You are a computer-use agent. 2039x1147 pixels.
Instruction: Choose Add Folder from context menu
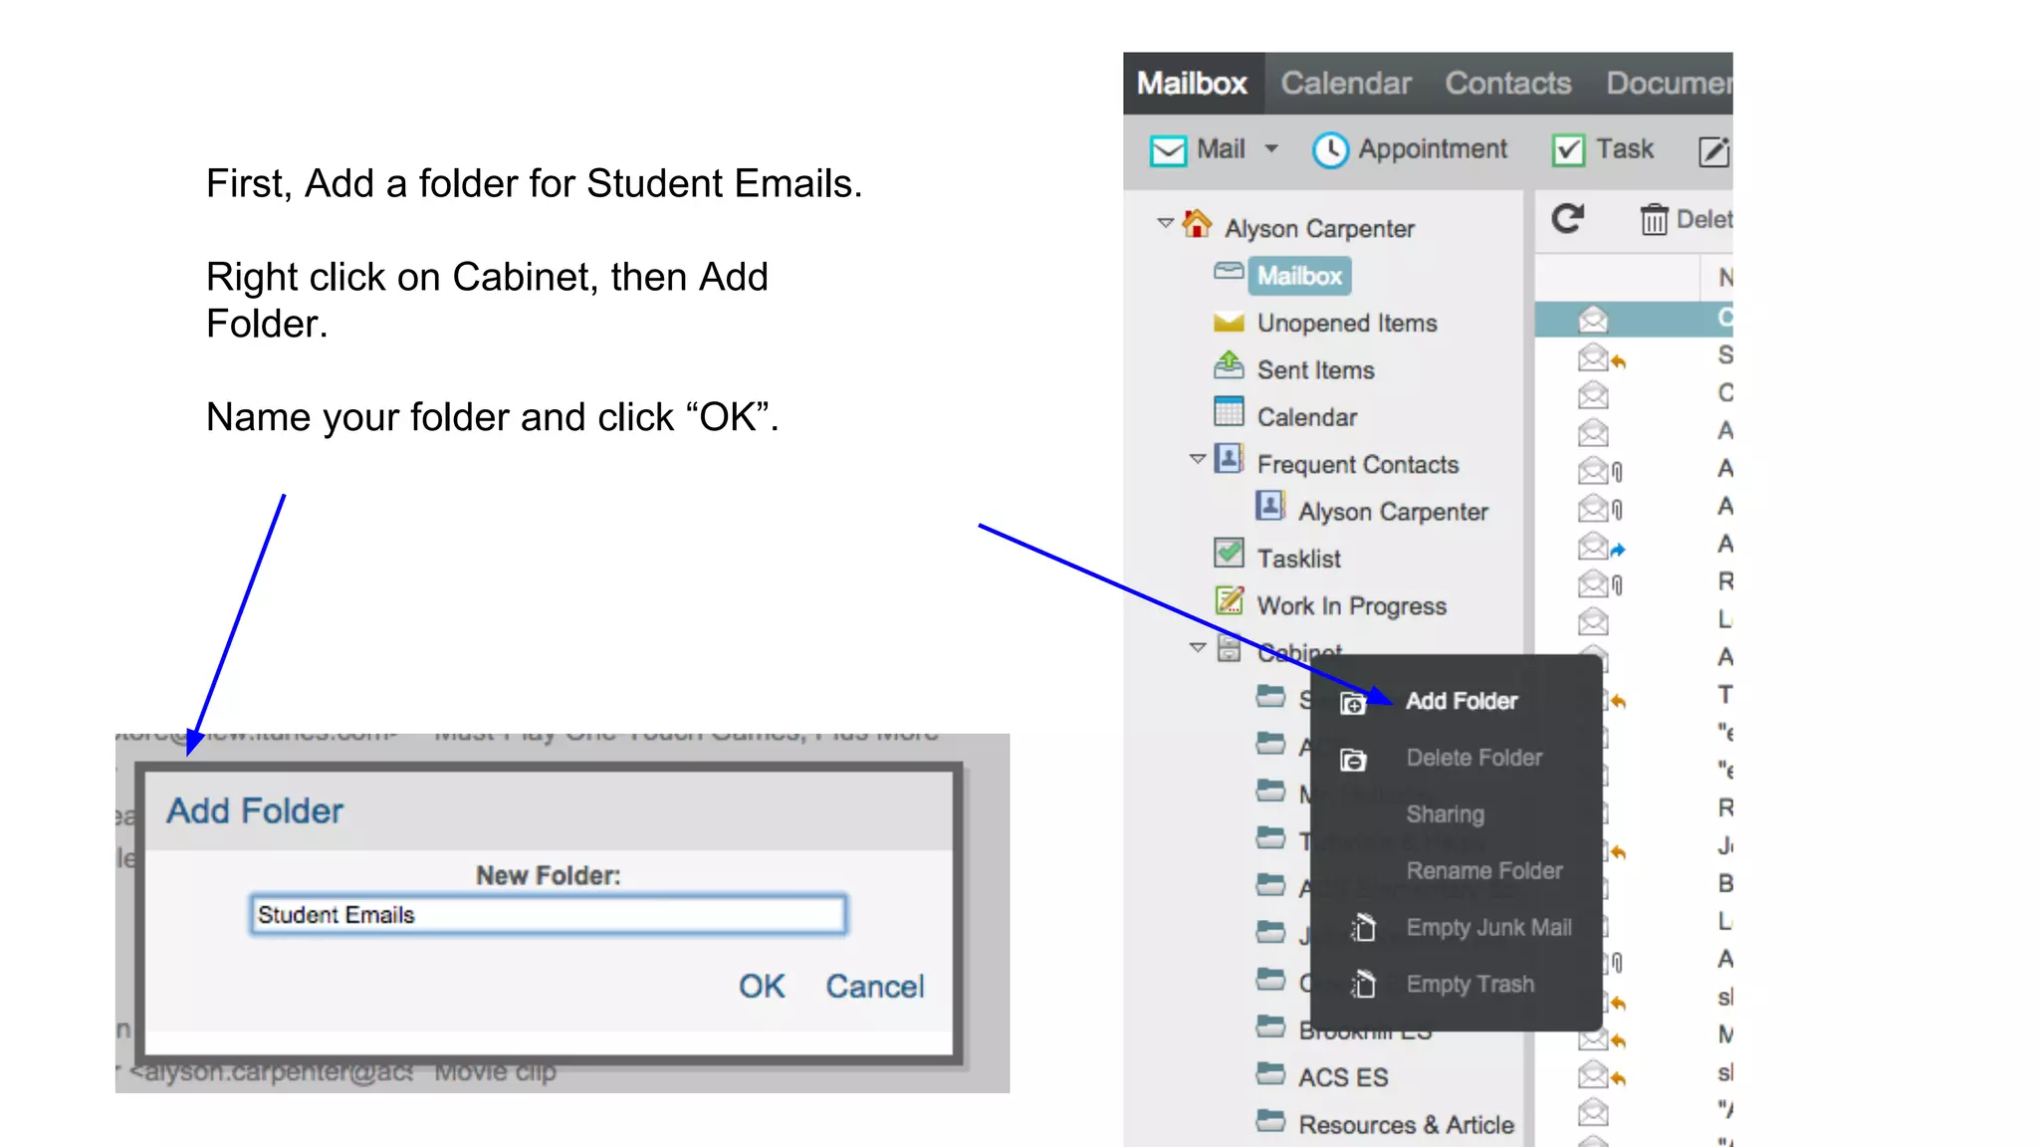1461,701
